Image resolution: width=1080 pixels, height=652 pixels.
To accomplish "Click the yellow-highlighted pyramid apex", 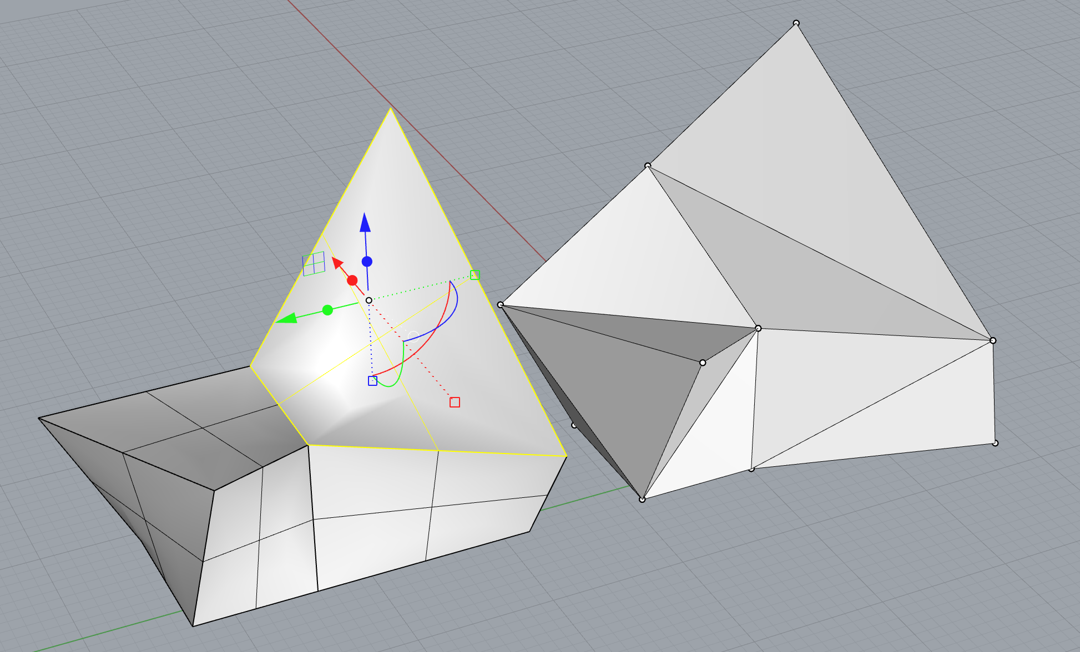I will [x=390, y=108].
